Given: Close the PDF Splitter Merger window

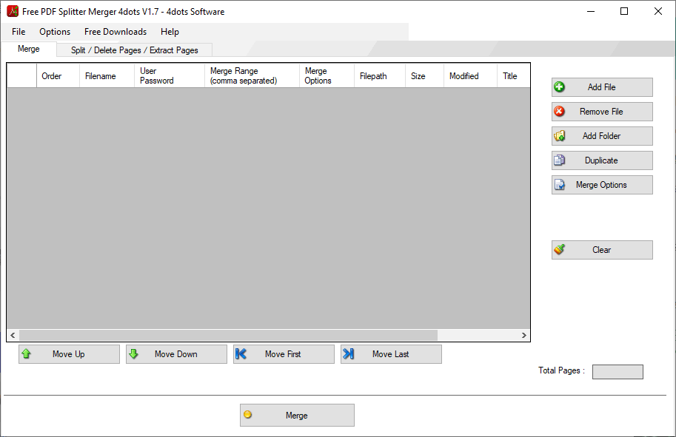Looking at the screenshot, I should 658,11.
